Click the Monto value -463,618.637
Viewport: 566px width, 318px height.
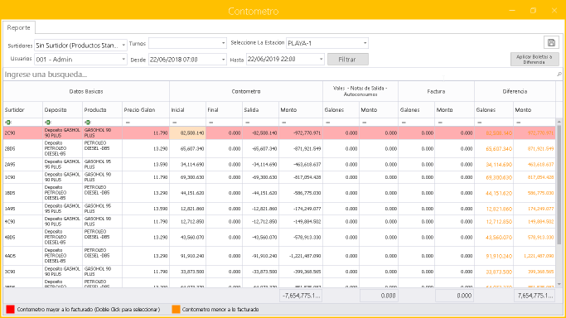point(301,165)
